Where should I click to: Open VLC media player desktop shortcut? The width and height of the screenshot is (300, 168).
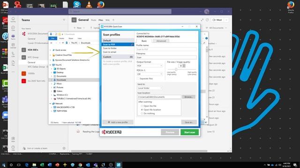click(x=89, y=4)
